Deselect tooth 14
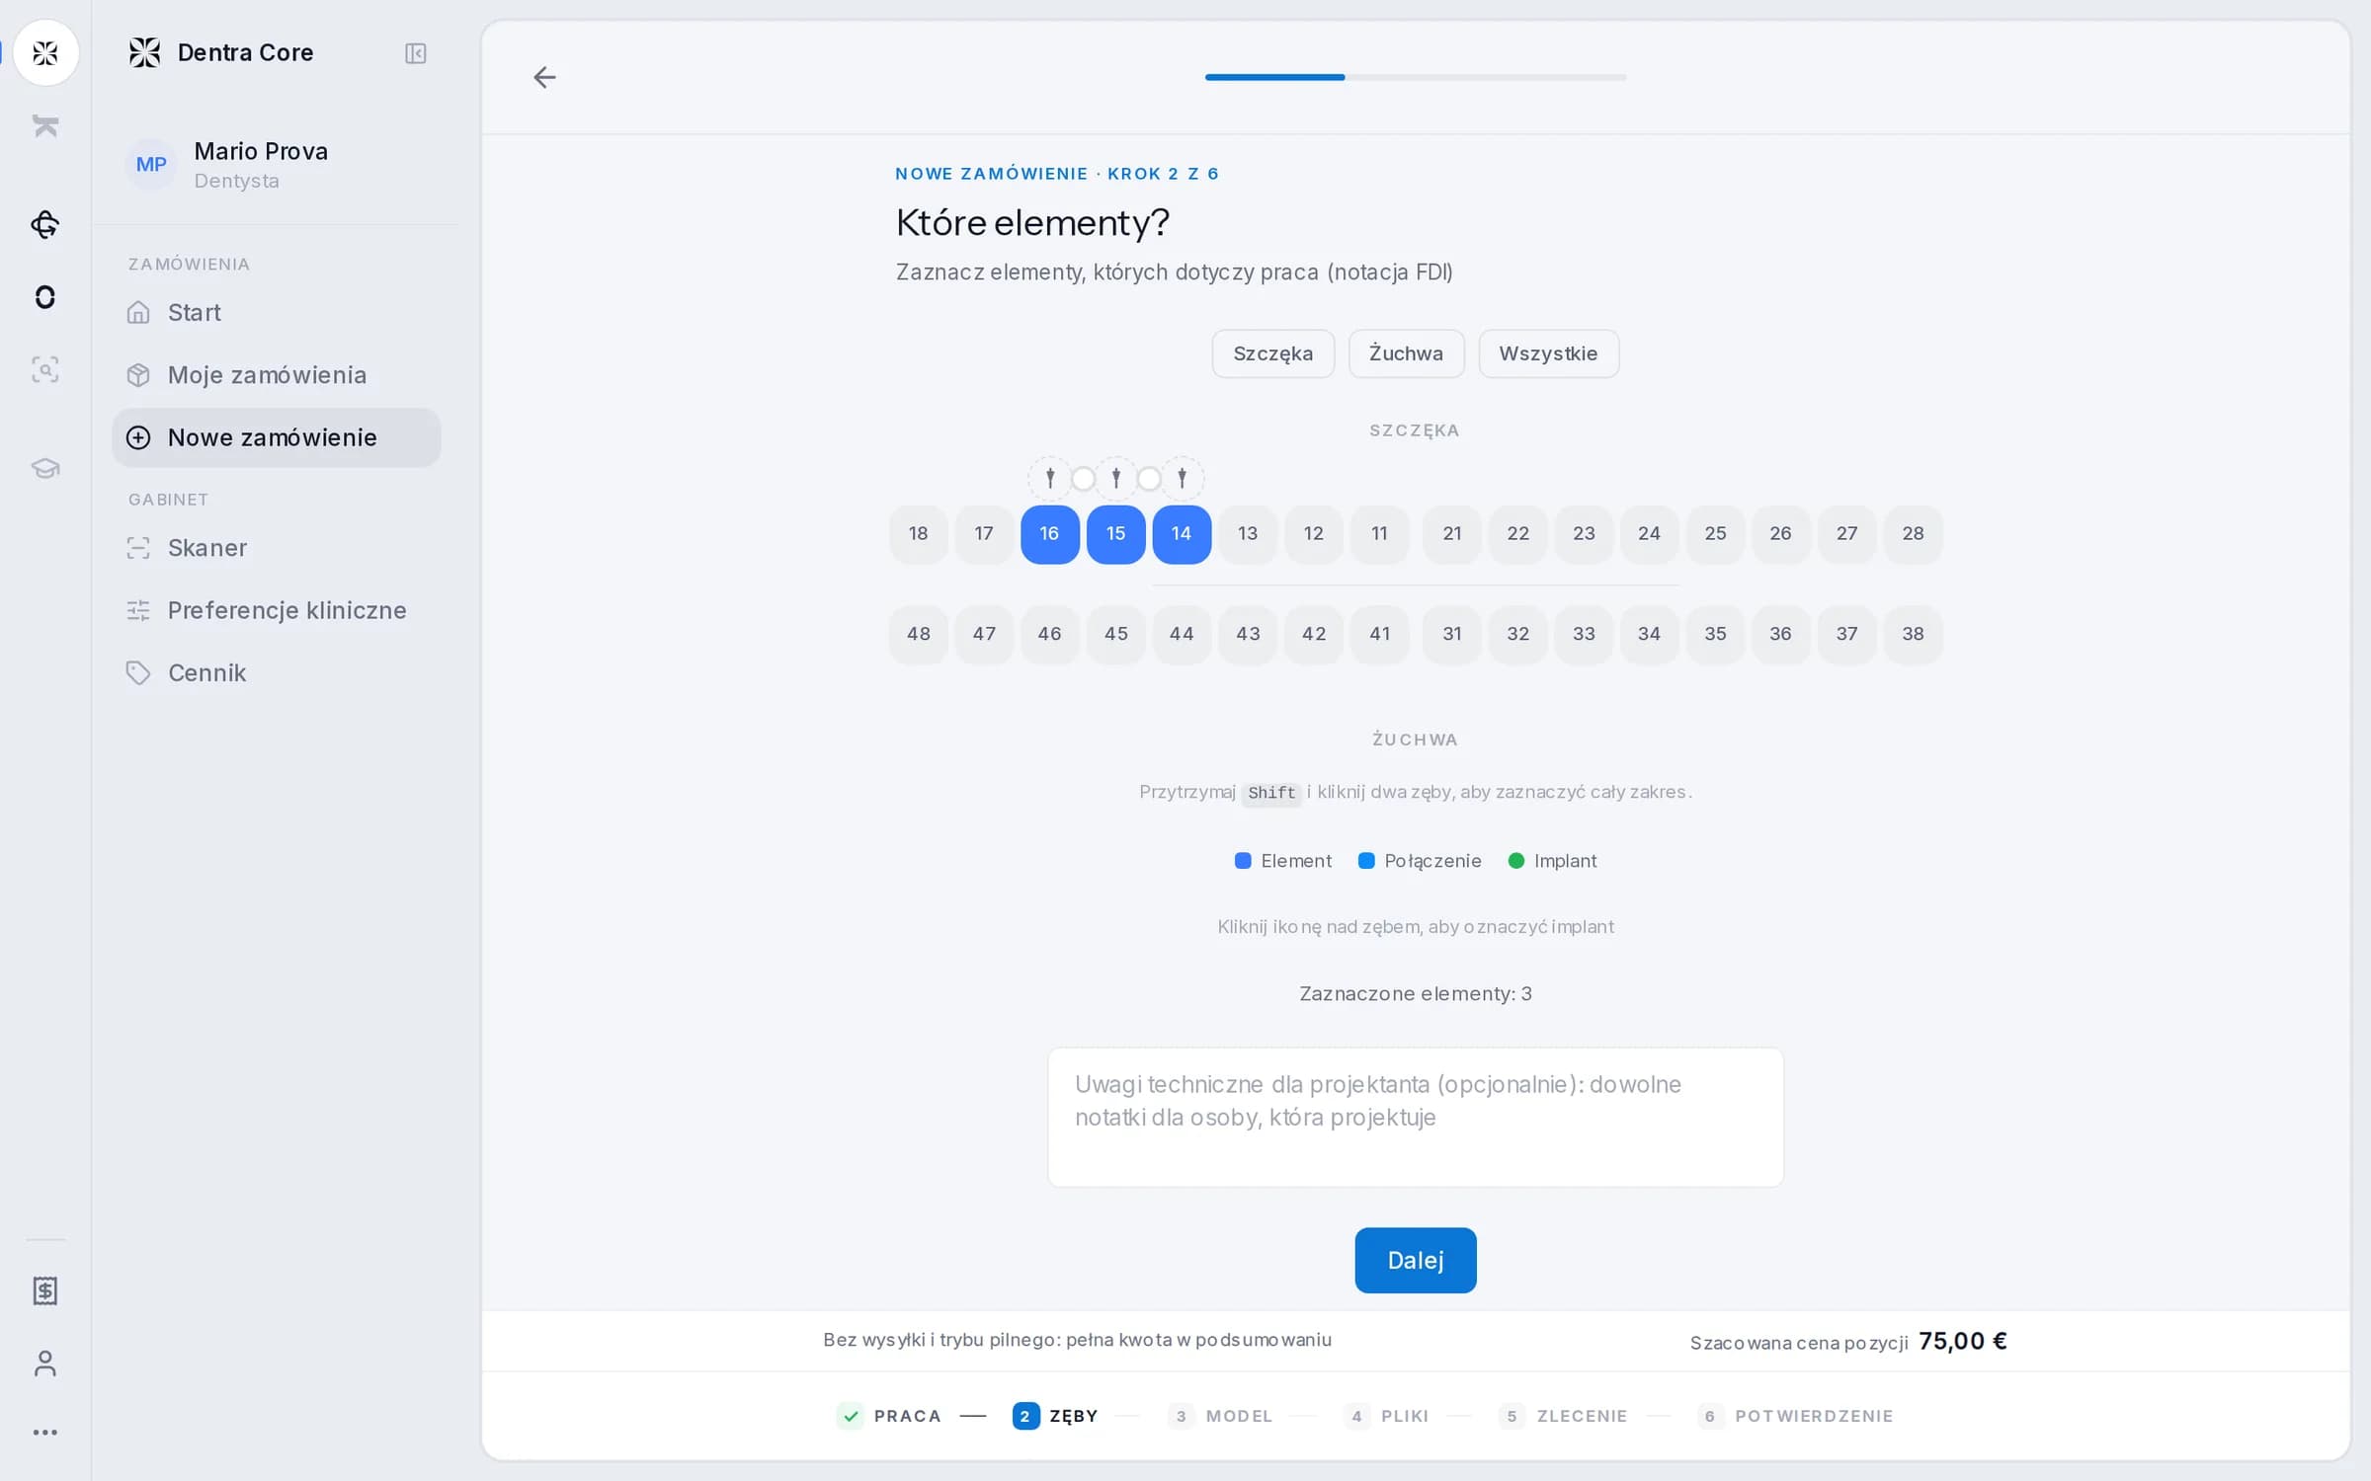The width and height of the screenshot is (2371, 1481). coord(1182,534)
